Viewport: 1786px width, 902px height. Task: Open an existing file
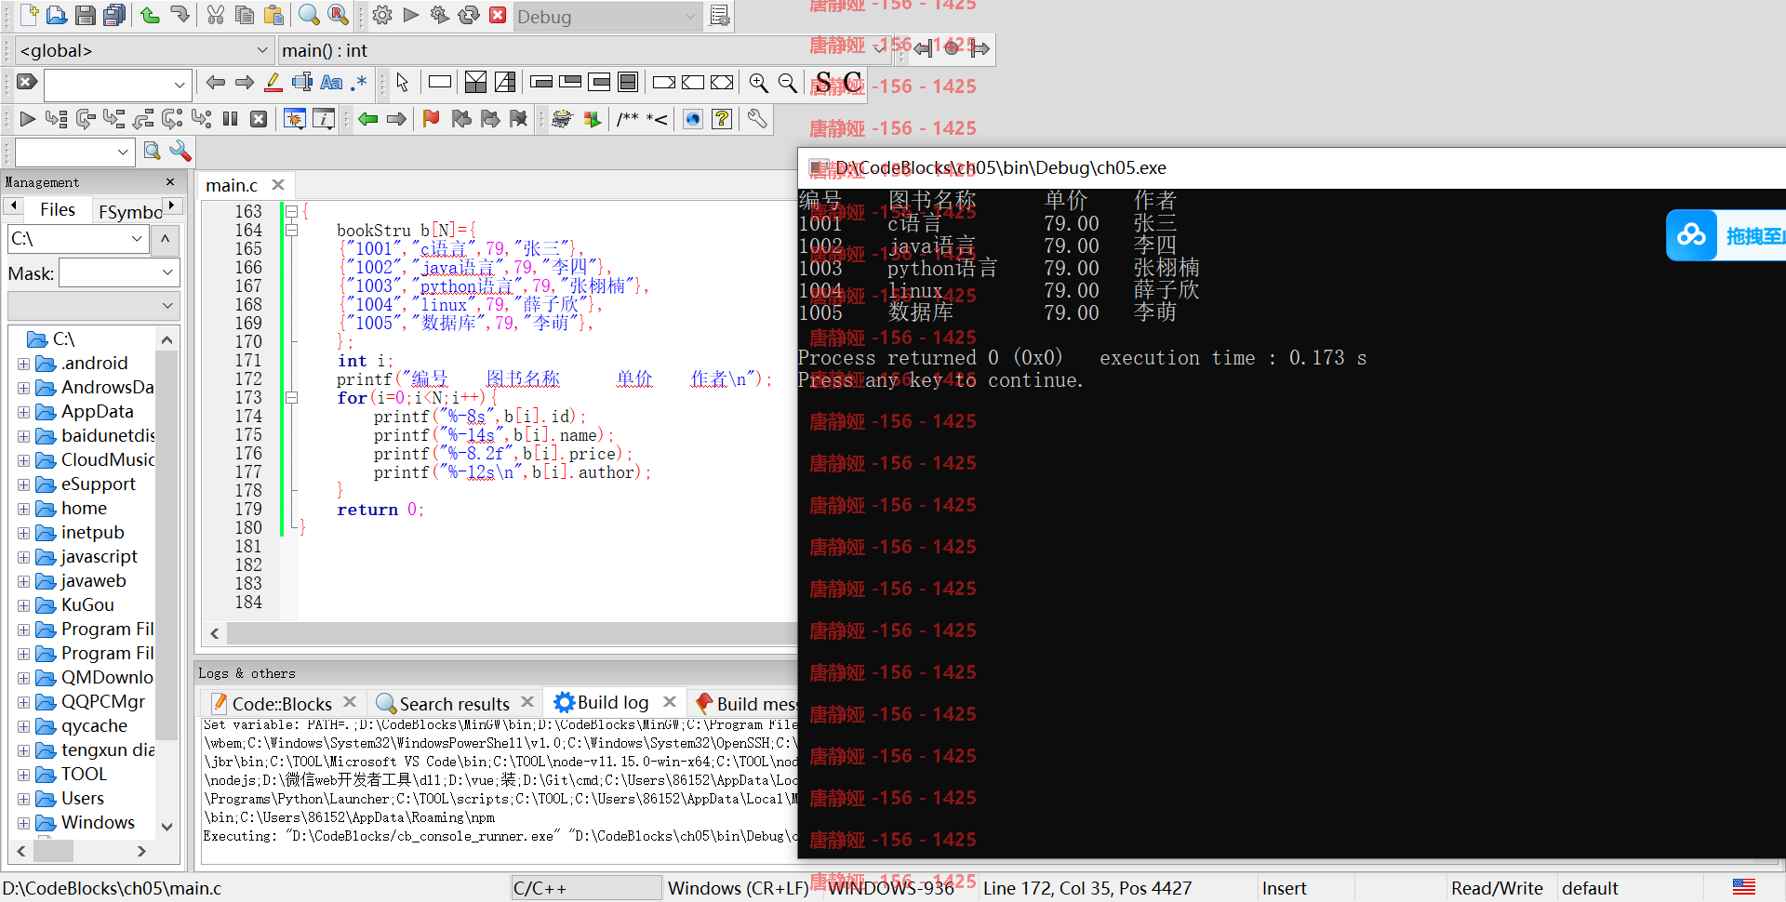pos(57,15)
